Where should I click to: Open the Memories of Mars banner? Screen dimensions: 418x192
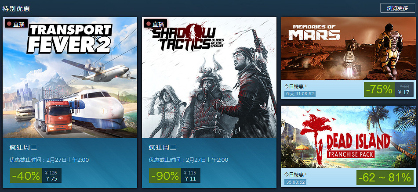point(349,48)
